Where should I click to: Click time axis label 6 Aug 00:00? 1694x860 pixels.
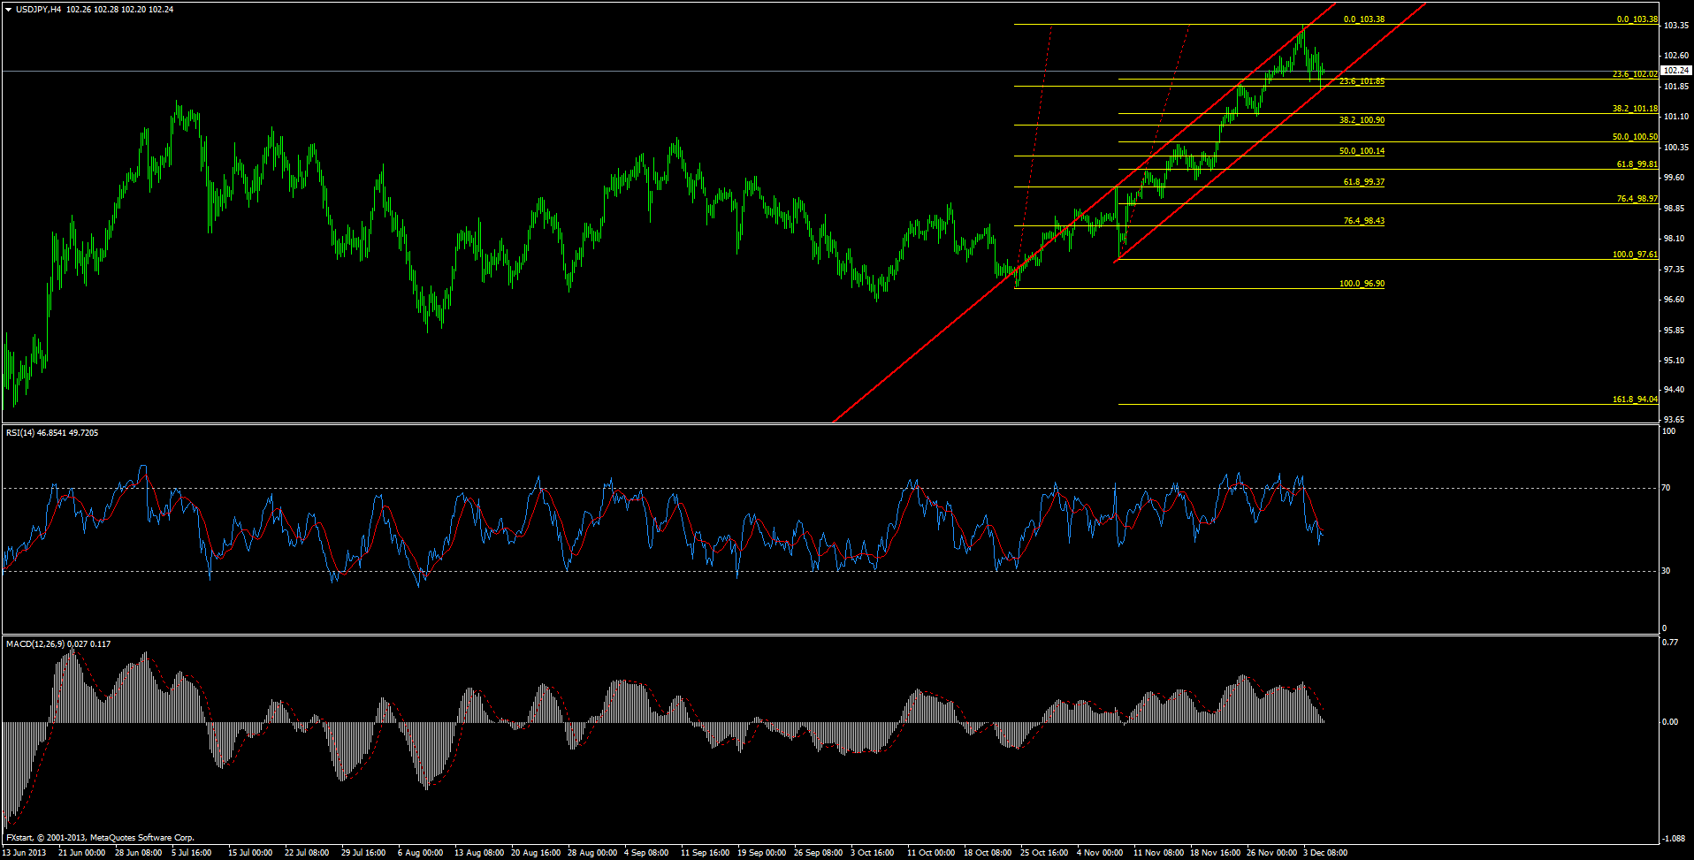point(420,853)
